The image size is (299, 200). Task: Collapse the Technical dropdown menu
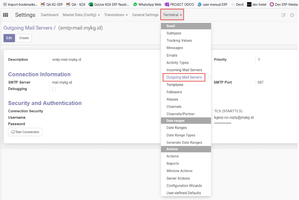172,15
